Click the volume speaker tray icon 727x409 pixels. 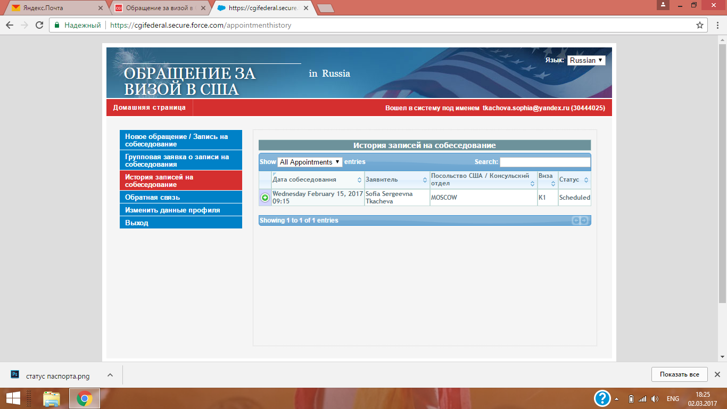(x=655, y=399)
